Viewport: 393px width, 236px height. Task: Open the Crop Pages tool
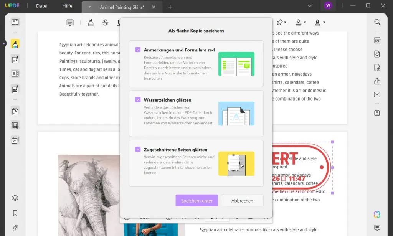click(x=15, y=125)
